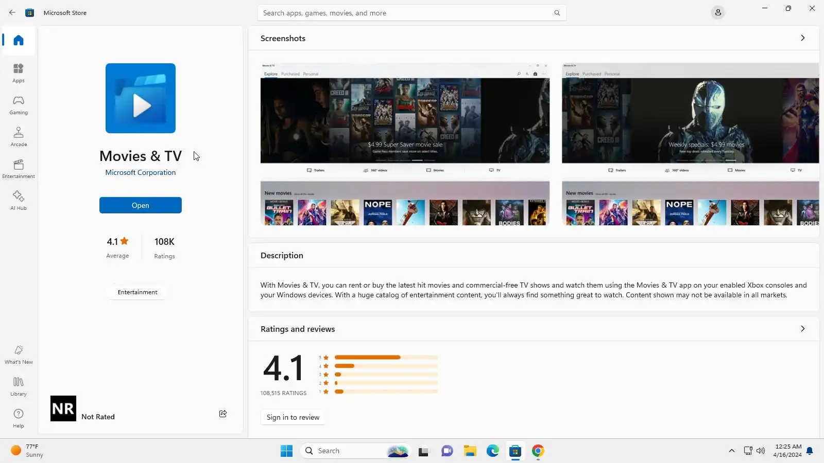Launch Microsoft Edge from taskbar
This screenshot has width=824, height=463.
[x=493, y=451]
